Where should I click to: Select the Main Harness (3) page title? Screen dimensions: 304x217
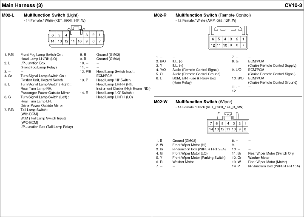pyautogui.click(x=22, y=6)
